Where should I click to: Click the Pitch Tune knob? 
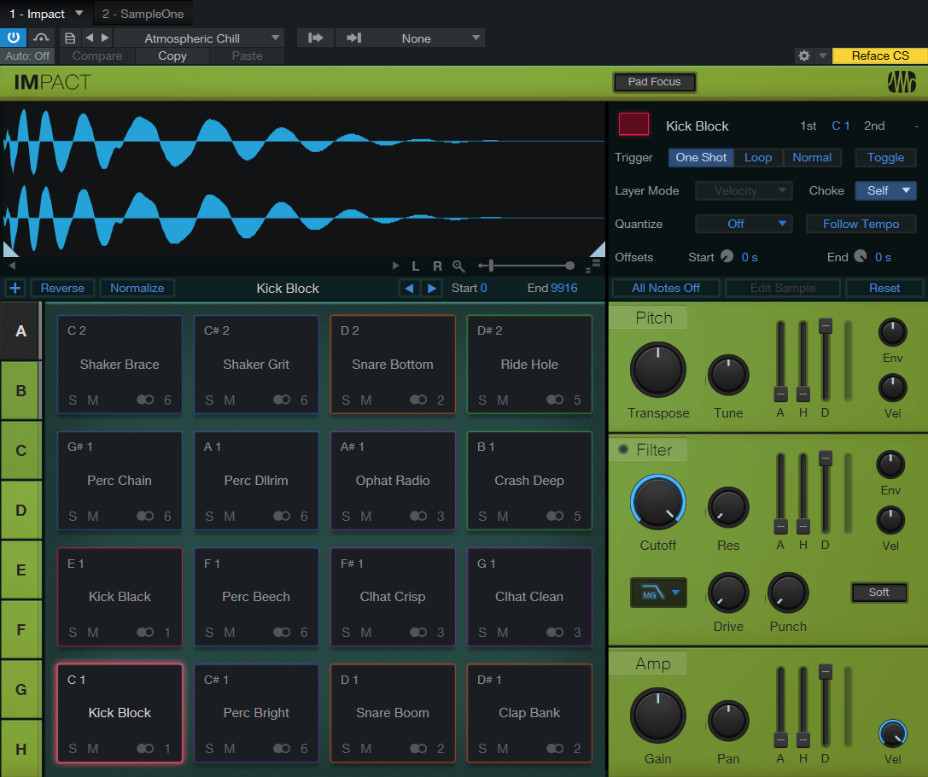[x=728, y=375]
